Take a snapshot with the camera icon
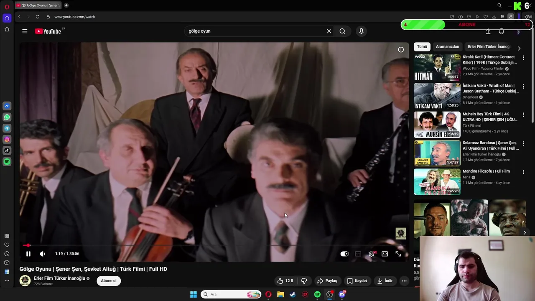The width and height of the screenshot is (535, 301). pyautogui.click(x=461, y=17)
